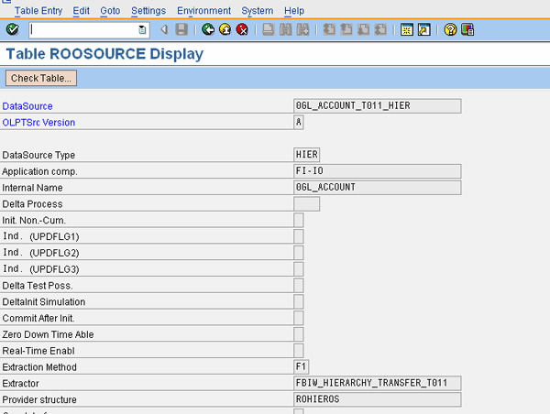Image resolution: width=550 pixels, height=414 pixels.
Task: Click the green Enter checkmark icon
Action: (12, 29)
